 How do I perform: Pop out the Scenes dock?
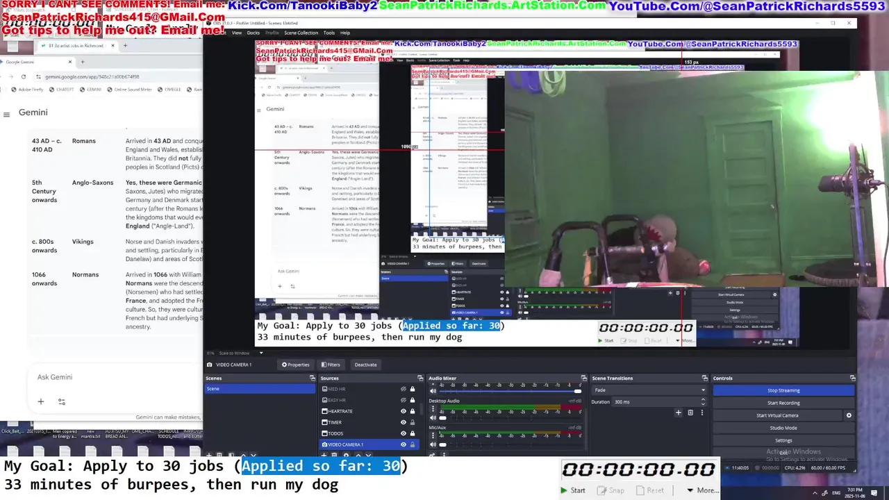pos(312,378)
